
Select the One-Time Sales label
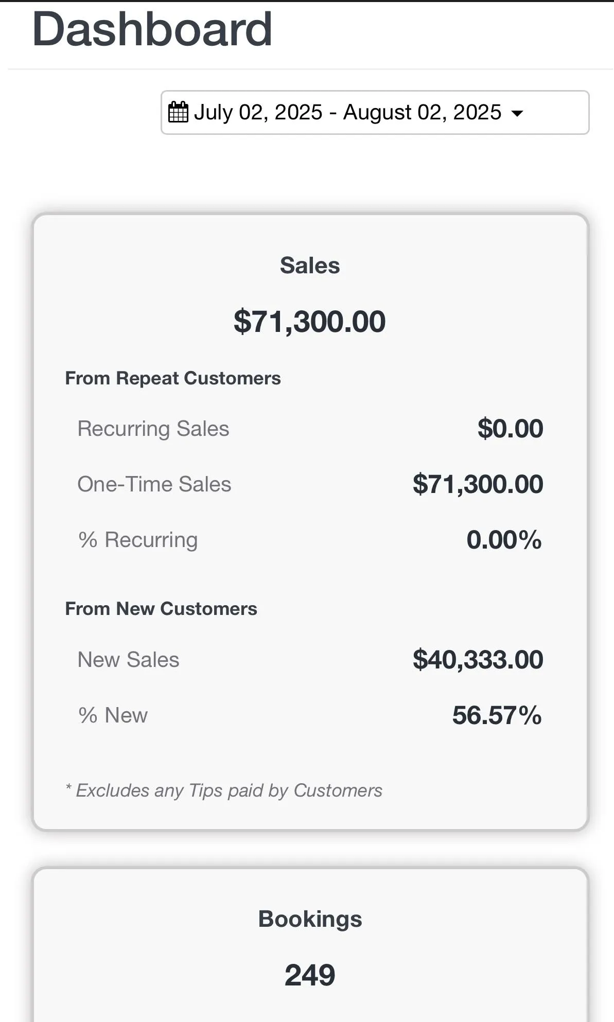point(154,484)
